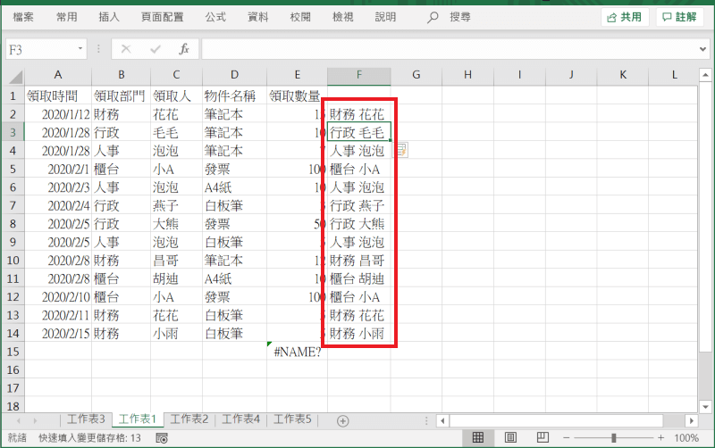Open the 檔案 menu
Screen dimensions: 715x448
(x=23, y=17)
